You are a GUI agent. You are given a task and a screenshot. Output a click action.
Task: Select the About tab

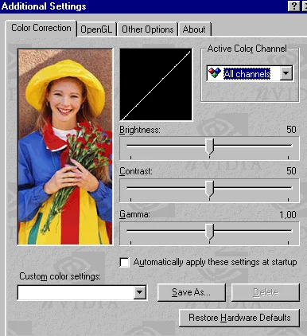194,29
